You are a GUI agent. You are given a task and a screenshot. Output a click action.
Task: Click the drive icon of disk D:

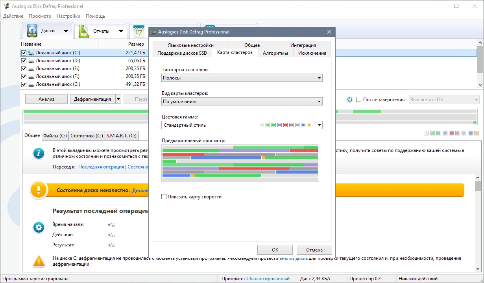[31, 61]
